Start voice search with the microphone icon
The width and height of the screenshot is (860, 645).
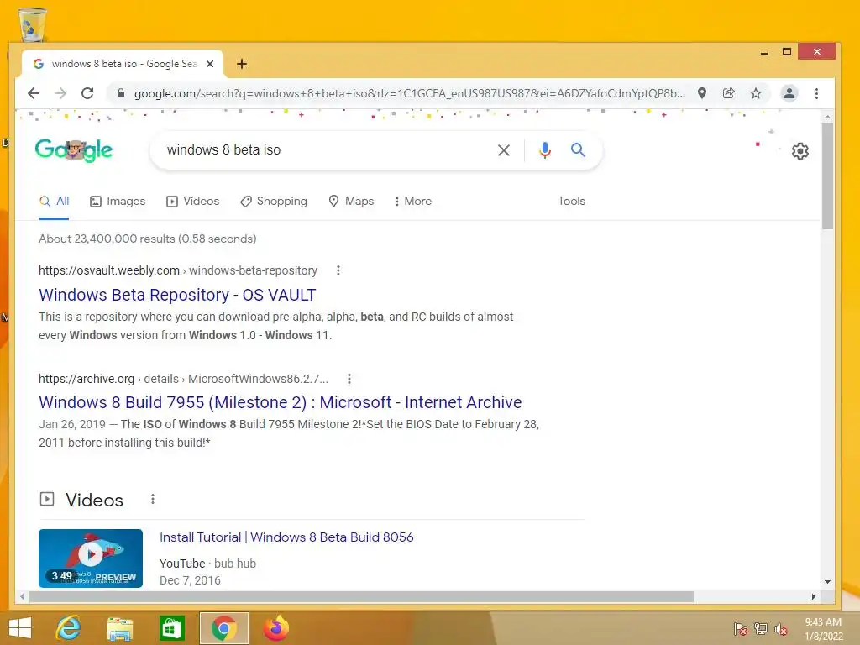544,149
